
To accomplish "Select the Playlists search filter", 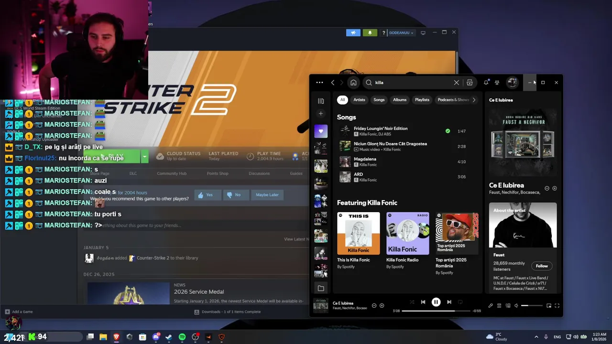I will click(422, 100).
